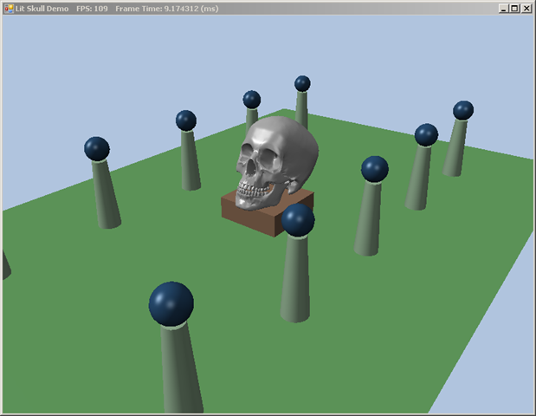Click the 'Lit Skull Demo' title text
The width and height of the screenshot is (536, 416).
[42, 9]
